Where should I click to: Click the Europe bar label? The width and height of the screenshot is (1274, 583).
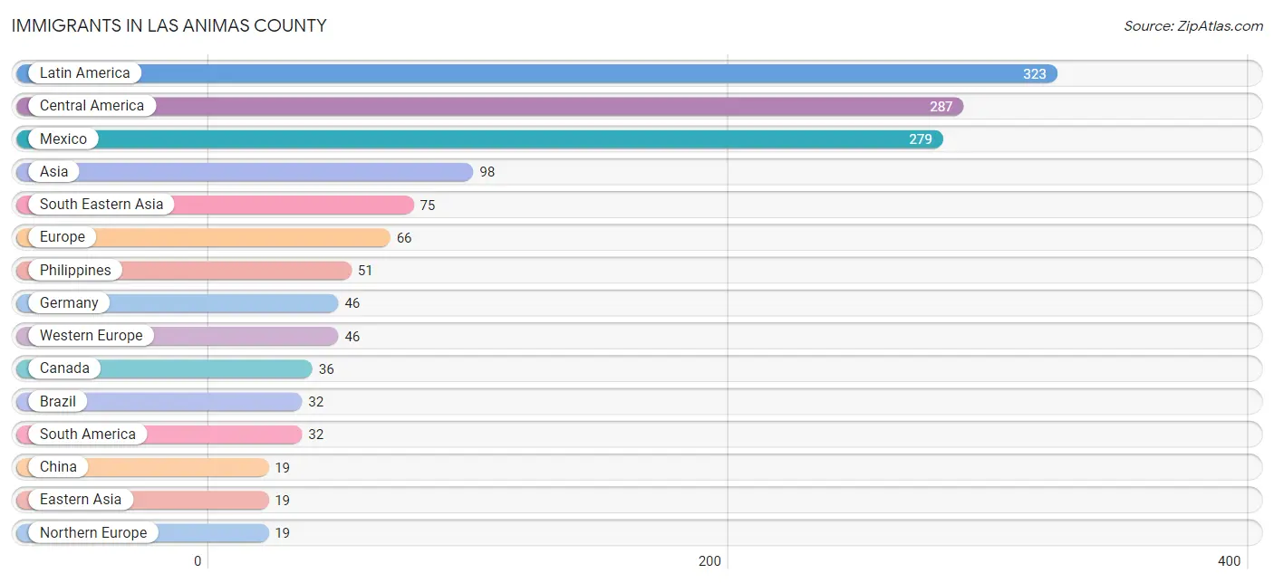click(63, 237)
